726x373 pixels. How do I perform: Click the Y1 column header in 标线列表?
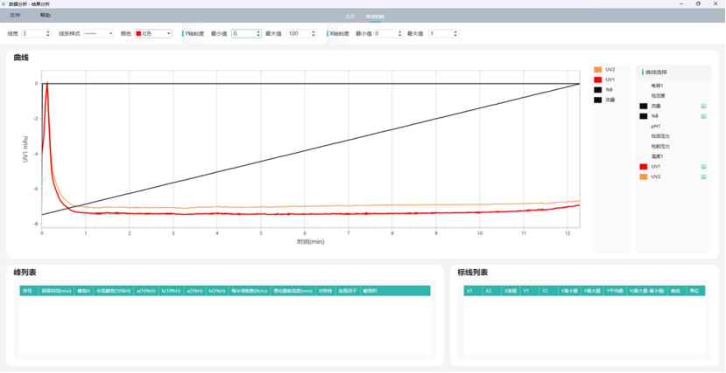pos(530,291)
